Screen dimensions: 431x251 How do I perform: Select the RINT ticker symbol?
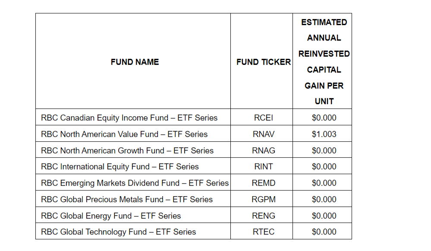point(263,166)
